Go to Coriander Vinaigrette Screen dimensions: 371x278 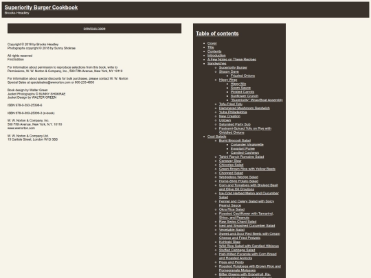pos(247,144)
